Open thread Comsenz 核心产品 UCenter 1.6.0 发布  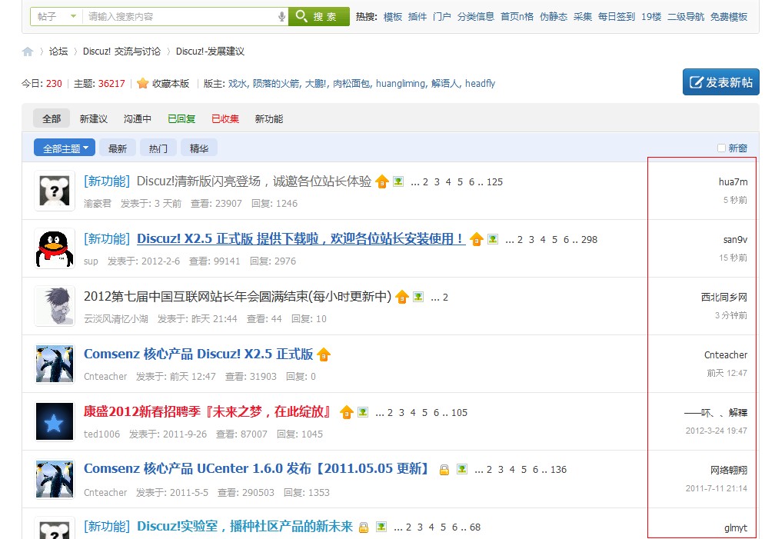258,469
